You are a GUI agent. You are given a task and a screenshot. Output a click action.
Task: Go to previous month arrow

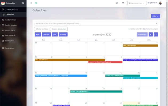(x=151, y=34)
